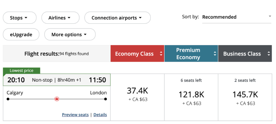The width and height of the screenshot is (276, 124).
Task: Click the Economy Class sort arrows icon
Action: 161,54
